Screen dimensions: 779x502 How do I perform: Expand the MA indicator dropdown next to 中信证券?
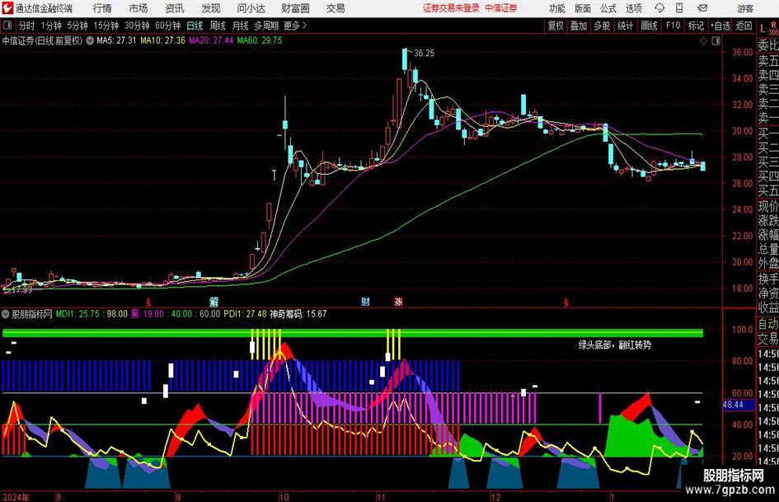click(x=90, y=40)
